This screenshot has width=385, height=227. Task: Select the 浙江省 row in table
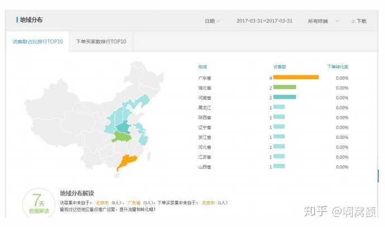[x=205, y=137]
